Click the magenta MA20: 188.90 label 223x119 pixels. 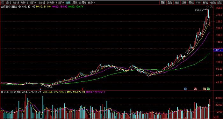pyautogui.click(x=60, y=7)
